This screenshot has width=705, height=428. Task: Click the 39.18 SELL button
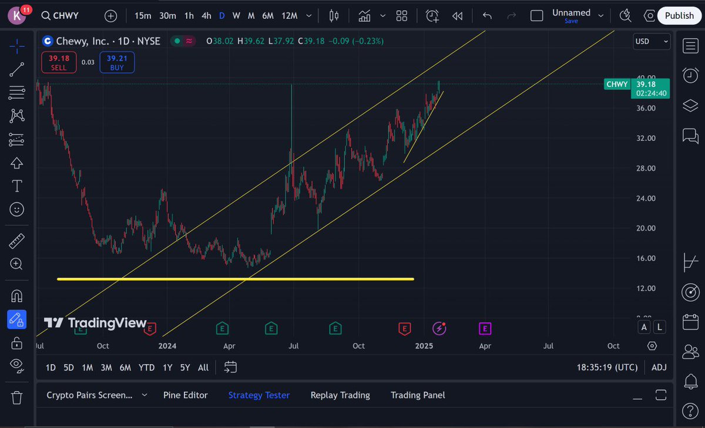[58, 63]
